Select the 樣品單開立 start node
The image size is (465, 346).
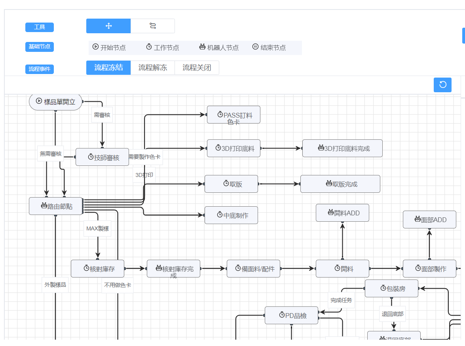(x=55, y=102)
